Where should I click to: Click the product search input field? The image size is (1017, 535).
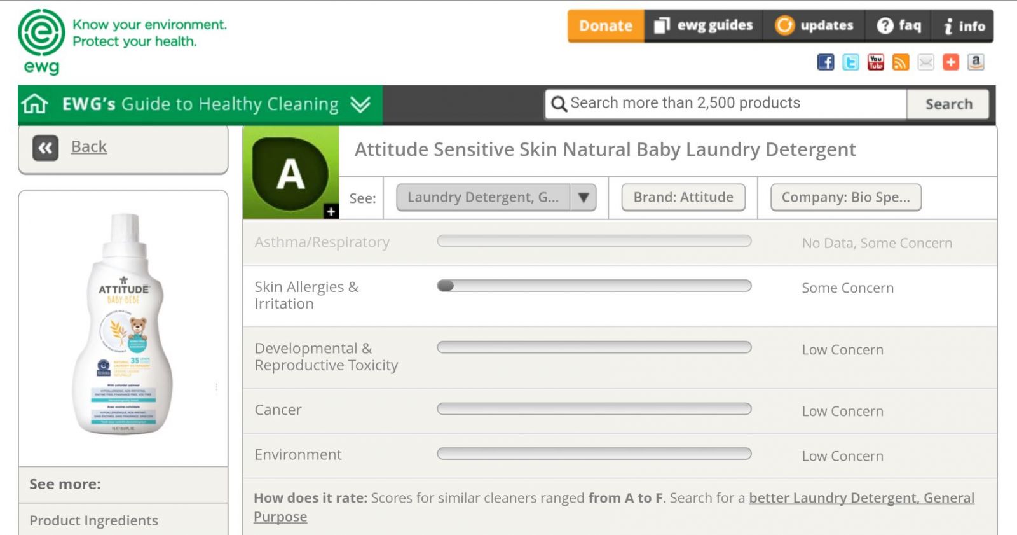coord(725,104)
